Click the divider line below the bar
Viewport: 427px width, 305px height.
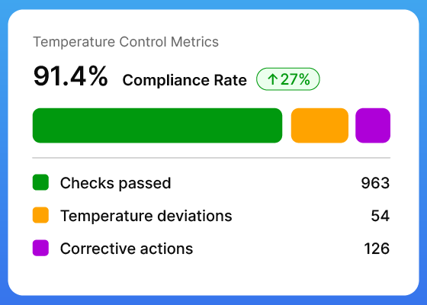pyautogui.click(x=211, y=158)
